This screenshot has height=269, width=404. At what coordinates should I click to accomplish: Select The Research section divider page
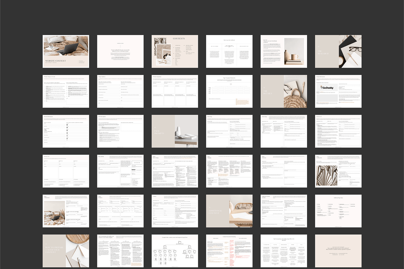[338, 51]
